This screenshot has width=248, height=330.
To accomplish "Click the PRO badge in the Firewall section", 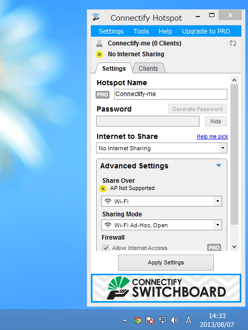I will click(214, 247).
